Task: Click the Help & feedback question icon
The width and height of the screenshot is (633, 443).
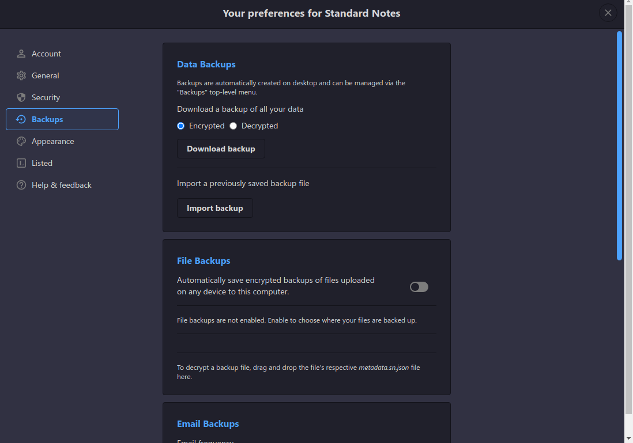Action: pyautogui.click(x=21, y=185)
